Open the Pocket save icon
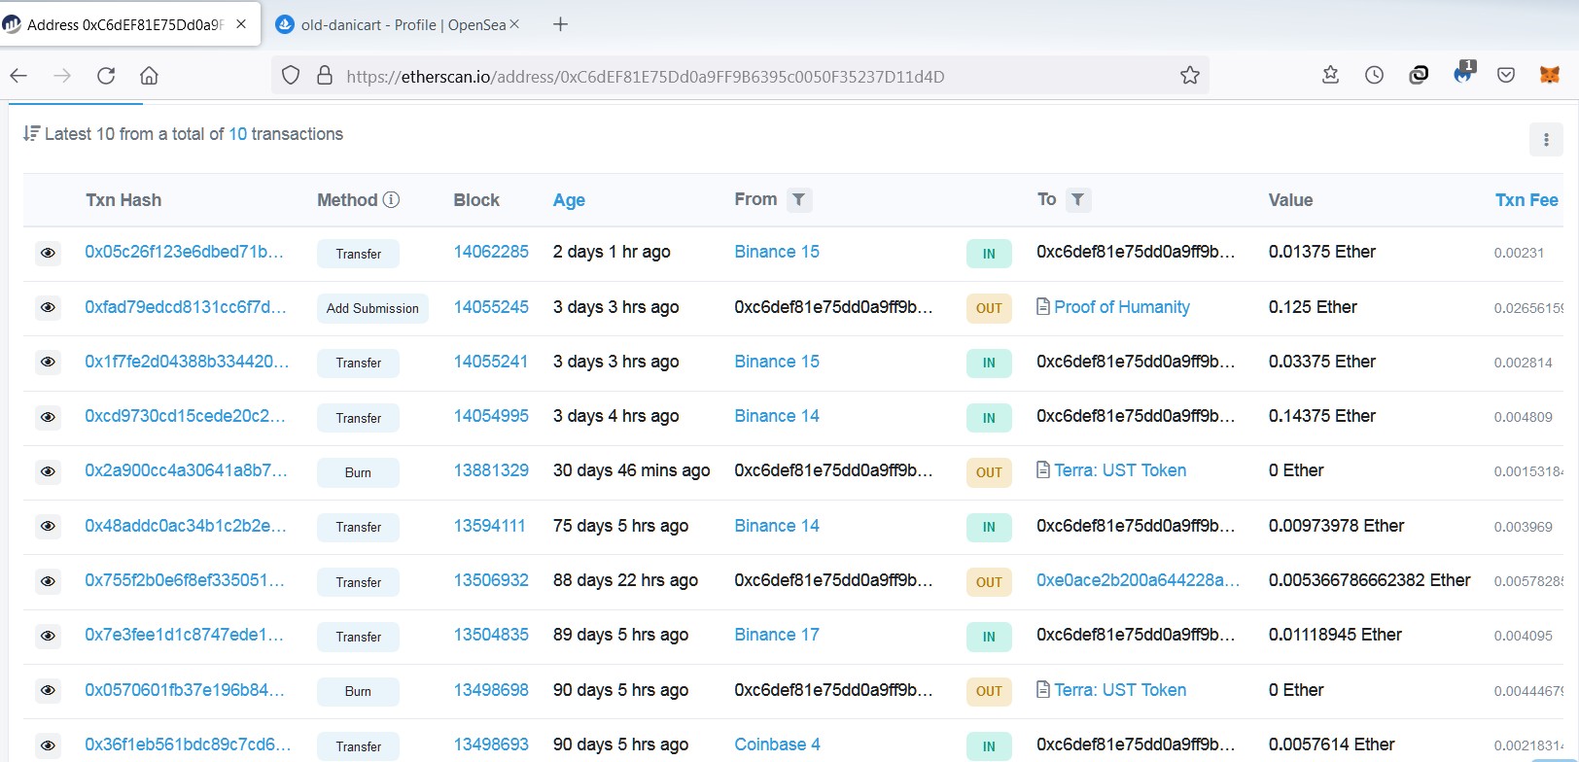Screen dimensions: 1579x762 coord(1506,75)
